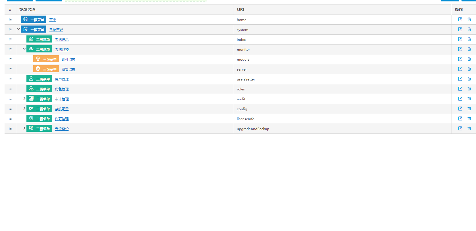
Task: Select the 三级菜单 badge beside 设备监控
Action: pos(46,69)
